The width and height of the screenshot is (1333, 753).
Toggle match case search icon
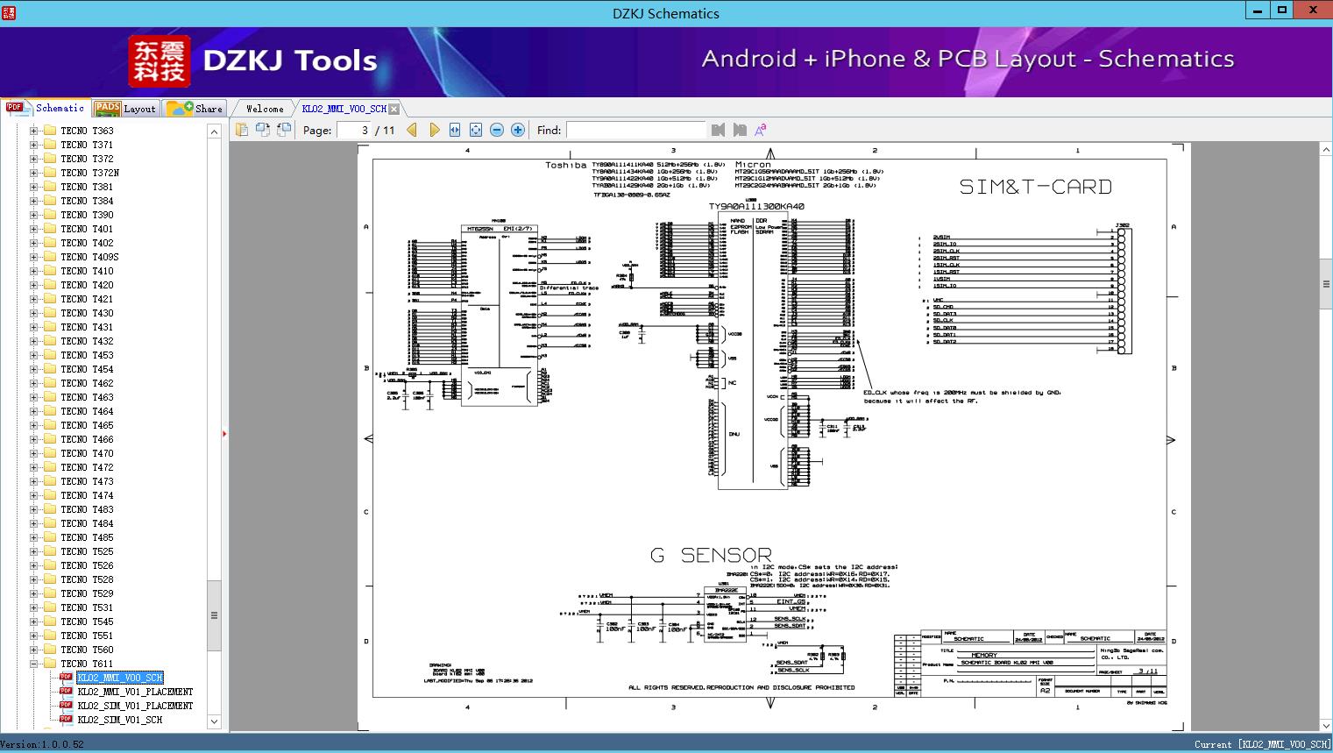coord(761,130)
